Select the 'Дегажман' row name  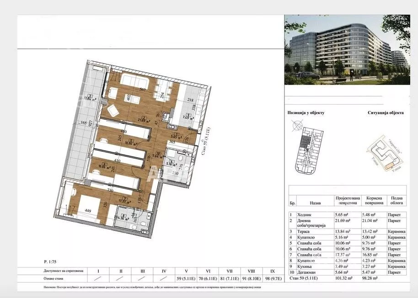click(x=306, y=272)
